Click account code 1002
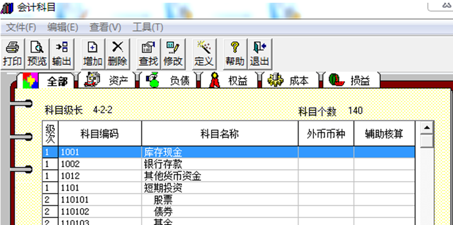Image resolution: width=453 pixels, height=225 pixels. pos(70,164)
